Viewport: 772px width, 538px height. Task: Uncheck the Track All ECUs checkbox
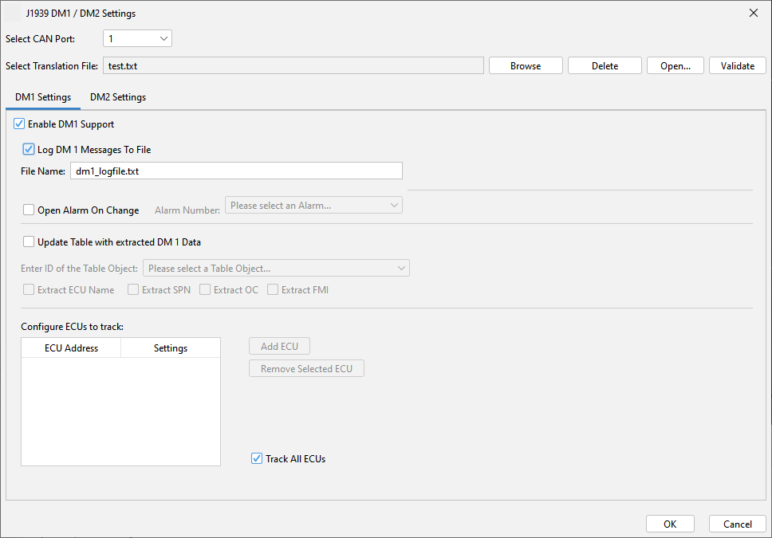point(257,458)
